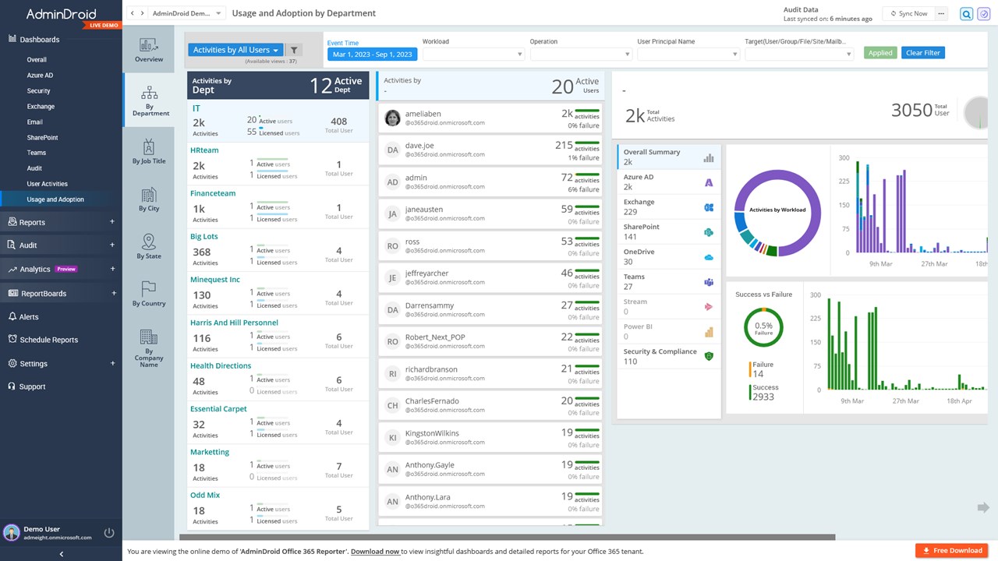Screen dimensions: 998x561
Task: Click the OneDrive cloud icon
Action: coord(709,257)
